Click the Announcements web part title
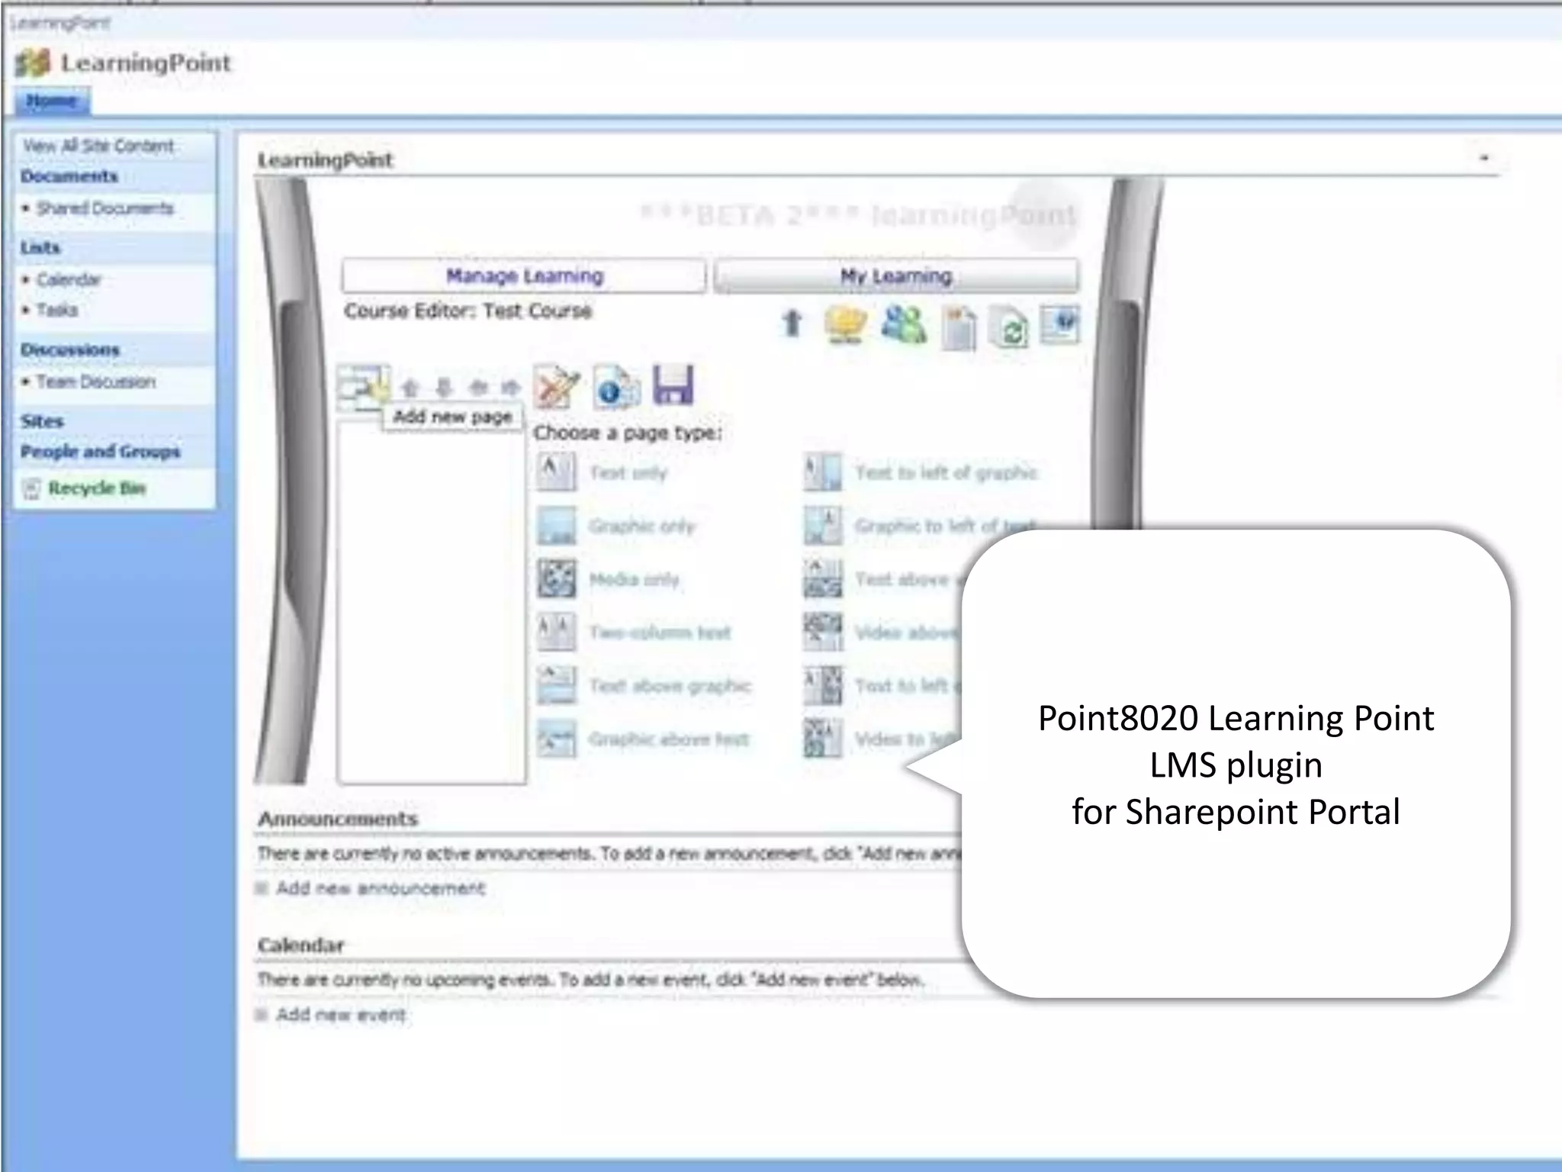The height and width of the screenshot is (1172, 1562). (x=338, y=819)
